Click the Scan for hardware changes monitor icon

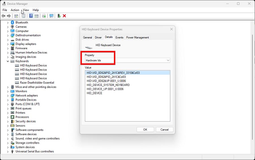pyautogui.click(x=51, y=16)
